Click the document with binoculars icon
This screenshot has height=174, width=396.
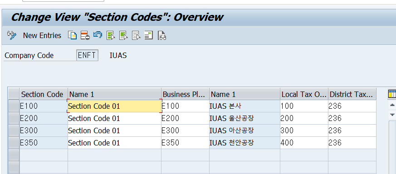[x=162, y=35]
